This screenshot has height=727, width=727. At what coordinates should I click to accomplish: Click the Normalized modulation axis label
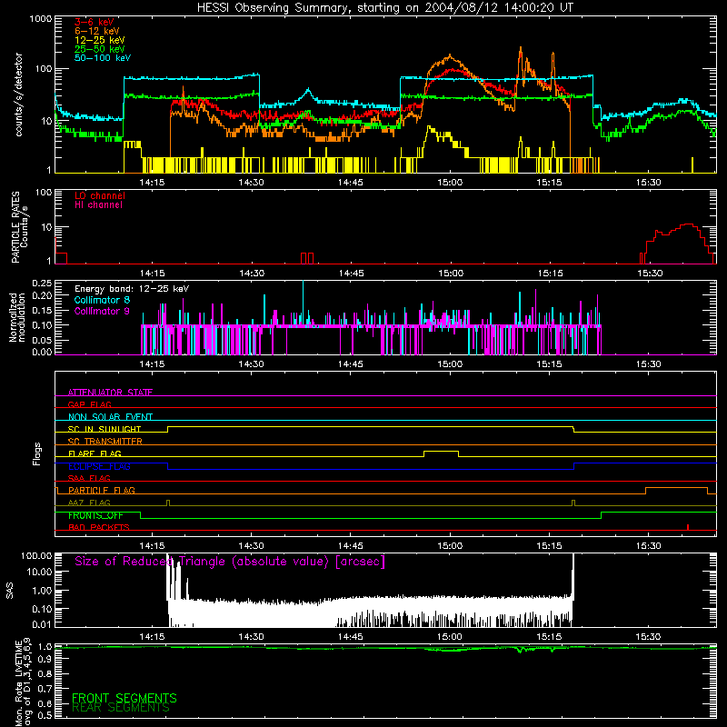[17, 317]
